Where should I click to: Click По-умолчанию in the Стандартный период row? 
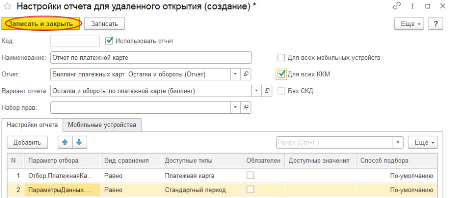click(397, 190)
